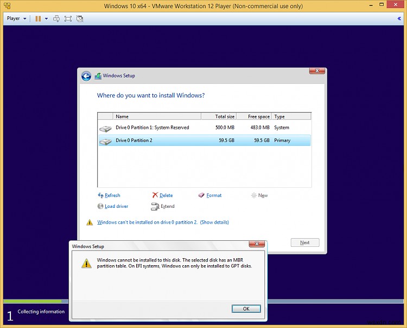Screen dimensions: 407x328
Task: Close the partition selection Windows Setup window
Action: [317, 71]
